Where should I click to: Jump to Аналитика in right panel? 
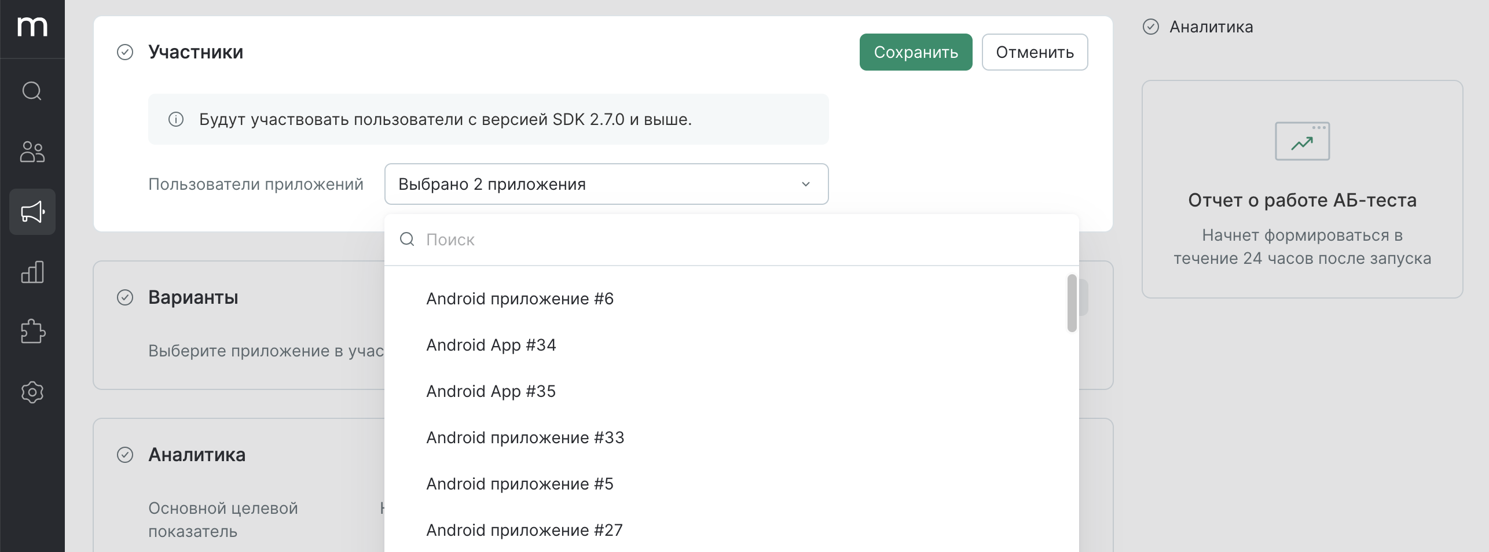click(1211, 27)
